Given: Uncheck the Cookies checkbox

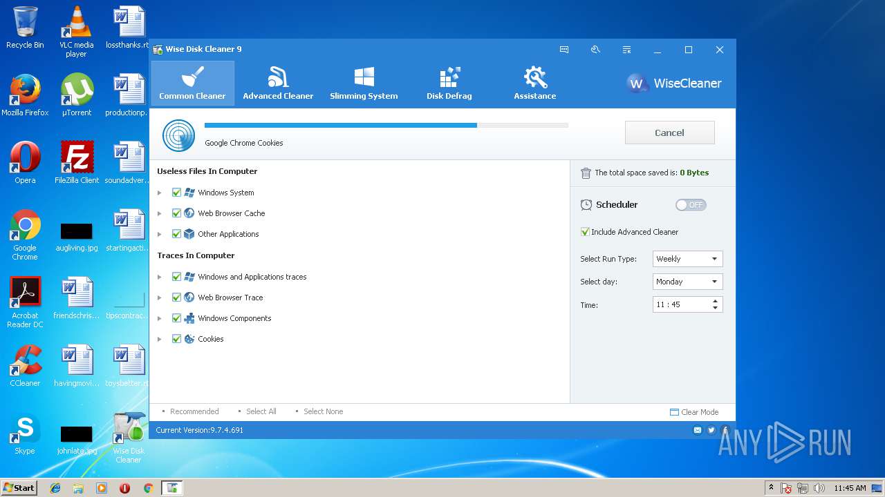Looking at the screenshot, I should (176, 339).
